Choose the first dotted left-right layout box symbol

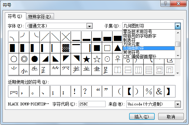118,70
